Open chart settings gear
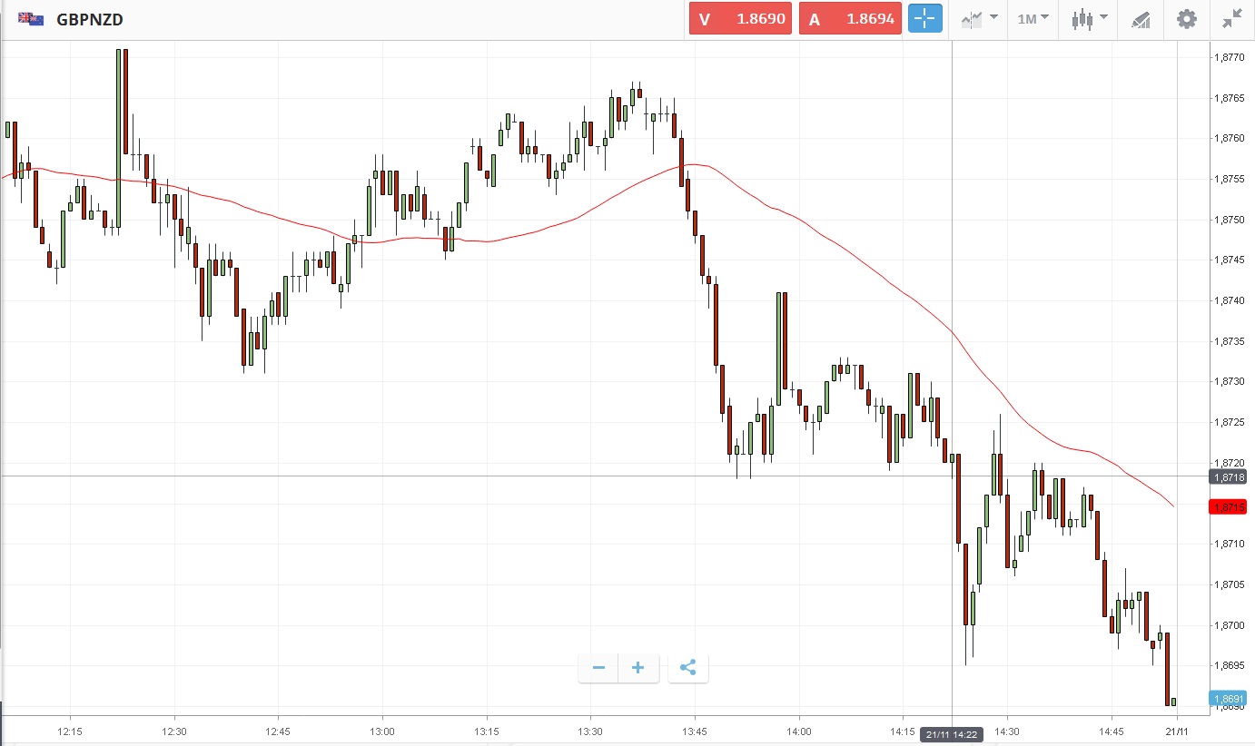 (x=1186, y=19)
